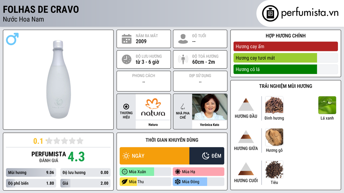Click the star badge icon above Thương hiệu
344x193 pixels.
126,107
